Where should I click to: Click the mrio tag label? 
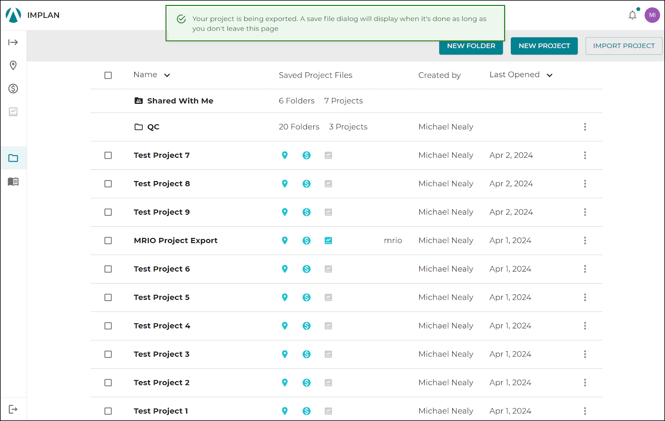pos(393,241)
